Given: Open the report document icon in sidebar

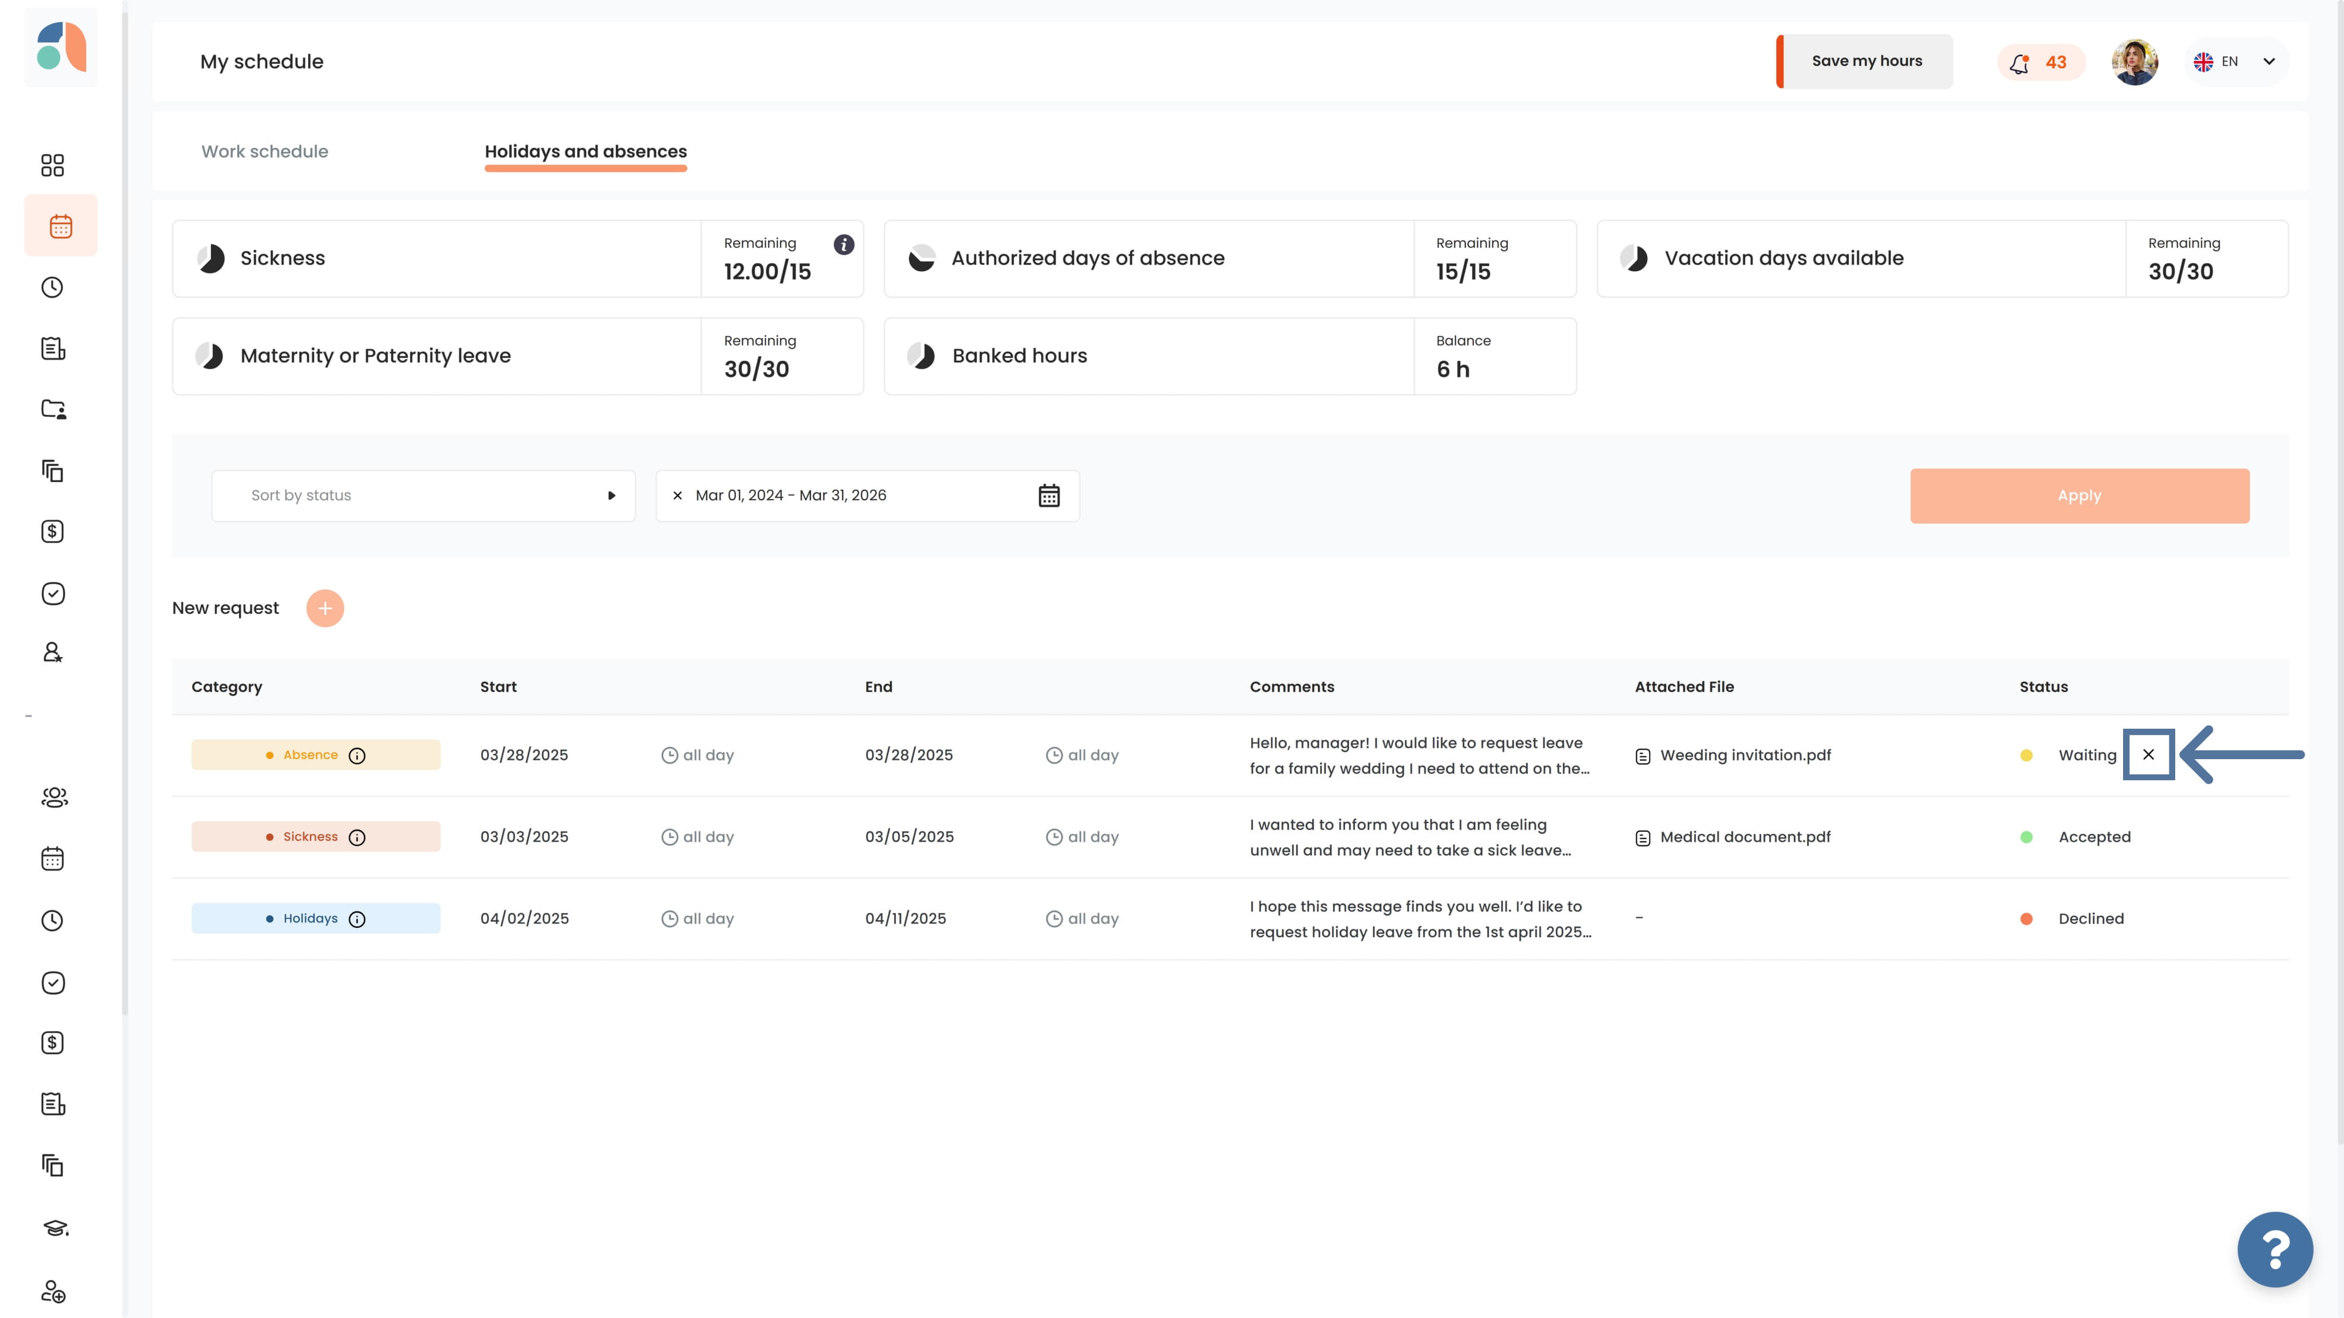Looking at the screenshot, I should click(x=53, y=349).
